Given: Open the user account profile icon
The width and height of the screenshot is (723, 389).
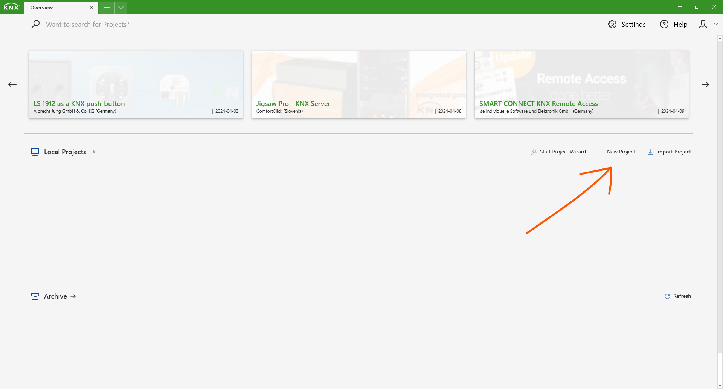Looking at the screenshot, I should pos(703,24).
